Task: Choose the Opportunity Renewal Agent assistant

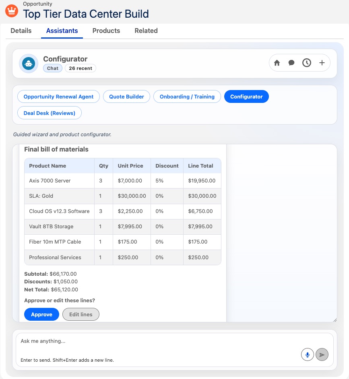Action: tap(58, 97)
